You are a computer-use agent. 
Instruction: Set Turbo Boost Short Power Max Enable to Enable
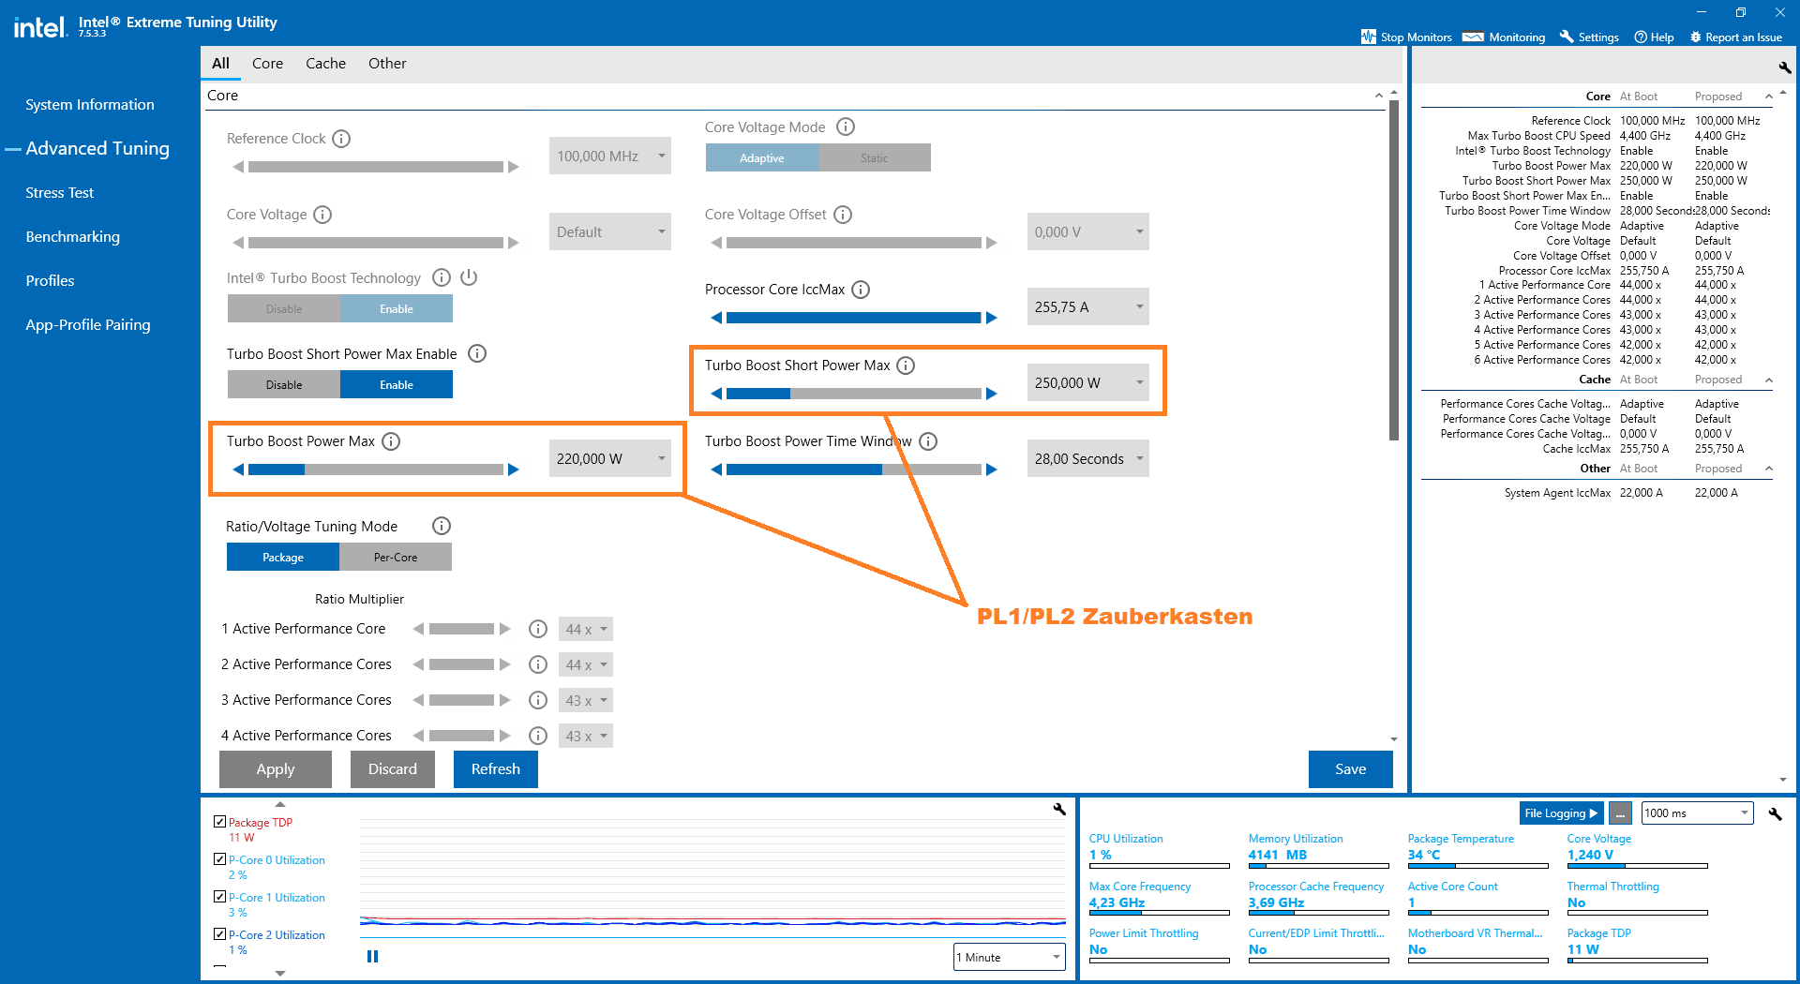click(x=397, y=384)
